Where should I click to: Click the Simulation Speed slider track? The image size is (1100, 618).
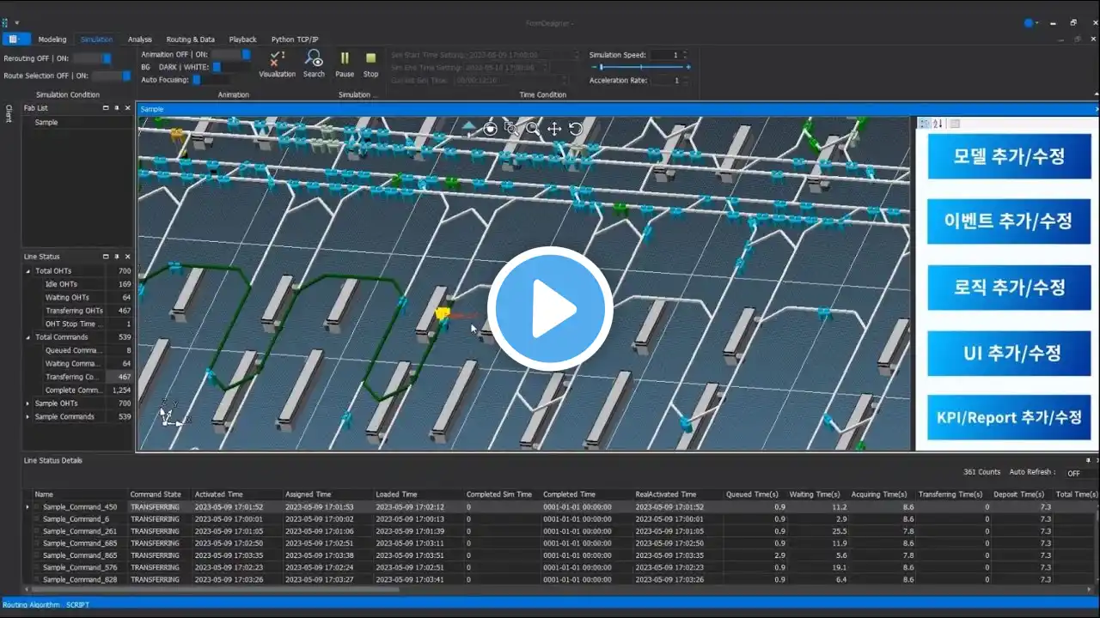[x=639, y=67]
